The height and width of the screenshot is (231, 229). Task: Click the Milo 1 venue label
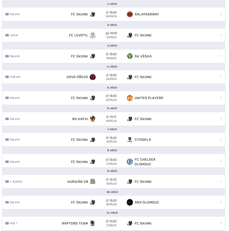pyautogui.click(x=14, y=223)
